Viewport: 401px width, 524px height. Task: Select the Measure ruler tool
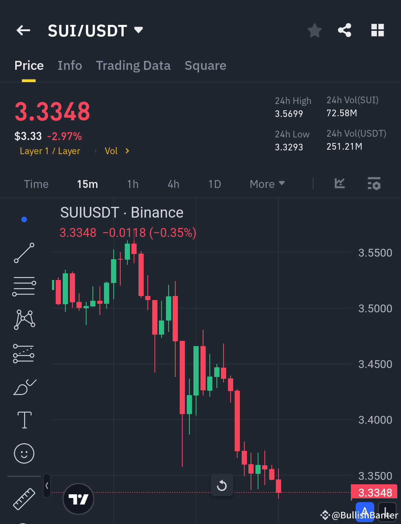[x=24, y=499]
